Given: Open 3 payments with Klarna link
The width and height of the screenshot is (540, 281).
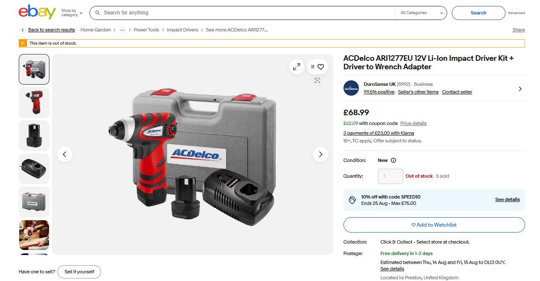Looking at the screenshot, I should [x=378, y=133].
